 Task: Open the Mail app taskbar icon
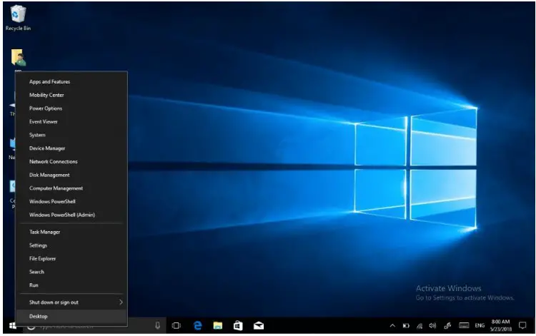click(259, 326)
